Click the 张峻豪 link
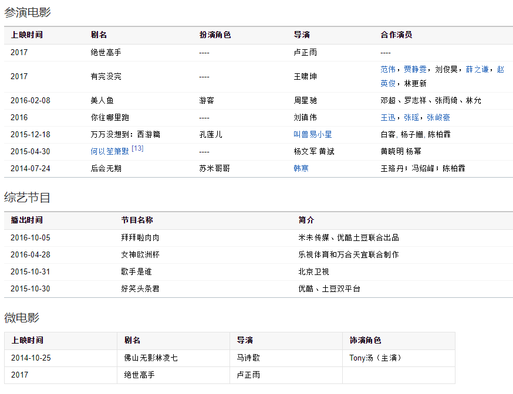This screenshot has width=513, height=394. tap(438, 118)
